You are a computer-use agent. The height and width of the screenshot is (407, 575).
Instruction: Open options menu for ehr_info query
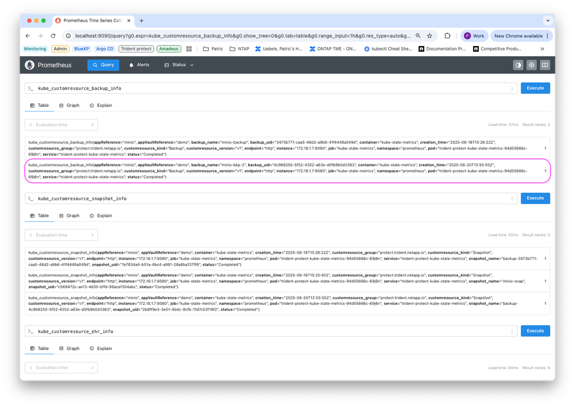point(512,331)
